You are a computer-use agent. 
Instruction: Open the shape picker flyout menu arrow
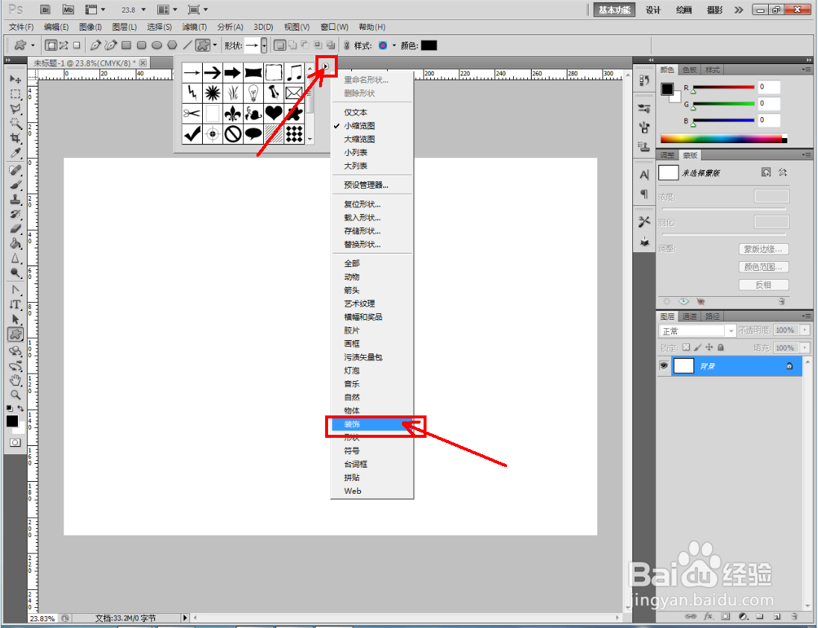(326, 66)
